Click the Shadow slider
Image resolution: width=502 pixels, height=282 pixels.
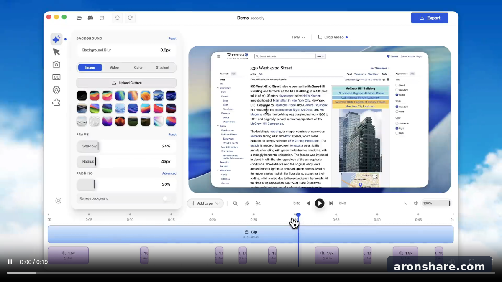(126, 146)
